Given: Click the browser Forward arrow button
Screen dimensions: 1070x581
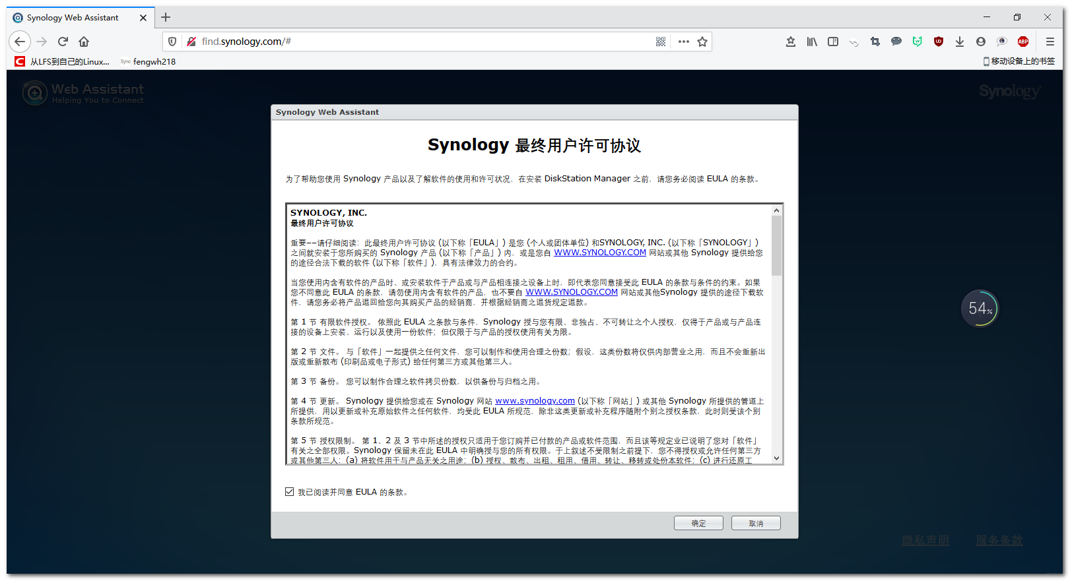Looking at the screenshot, I should [x=42, y=42].
